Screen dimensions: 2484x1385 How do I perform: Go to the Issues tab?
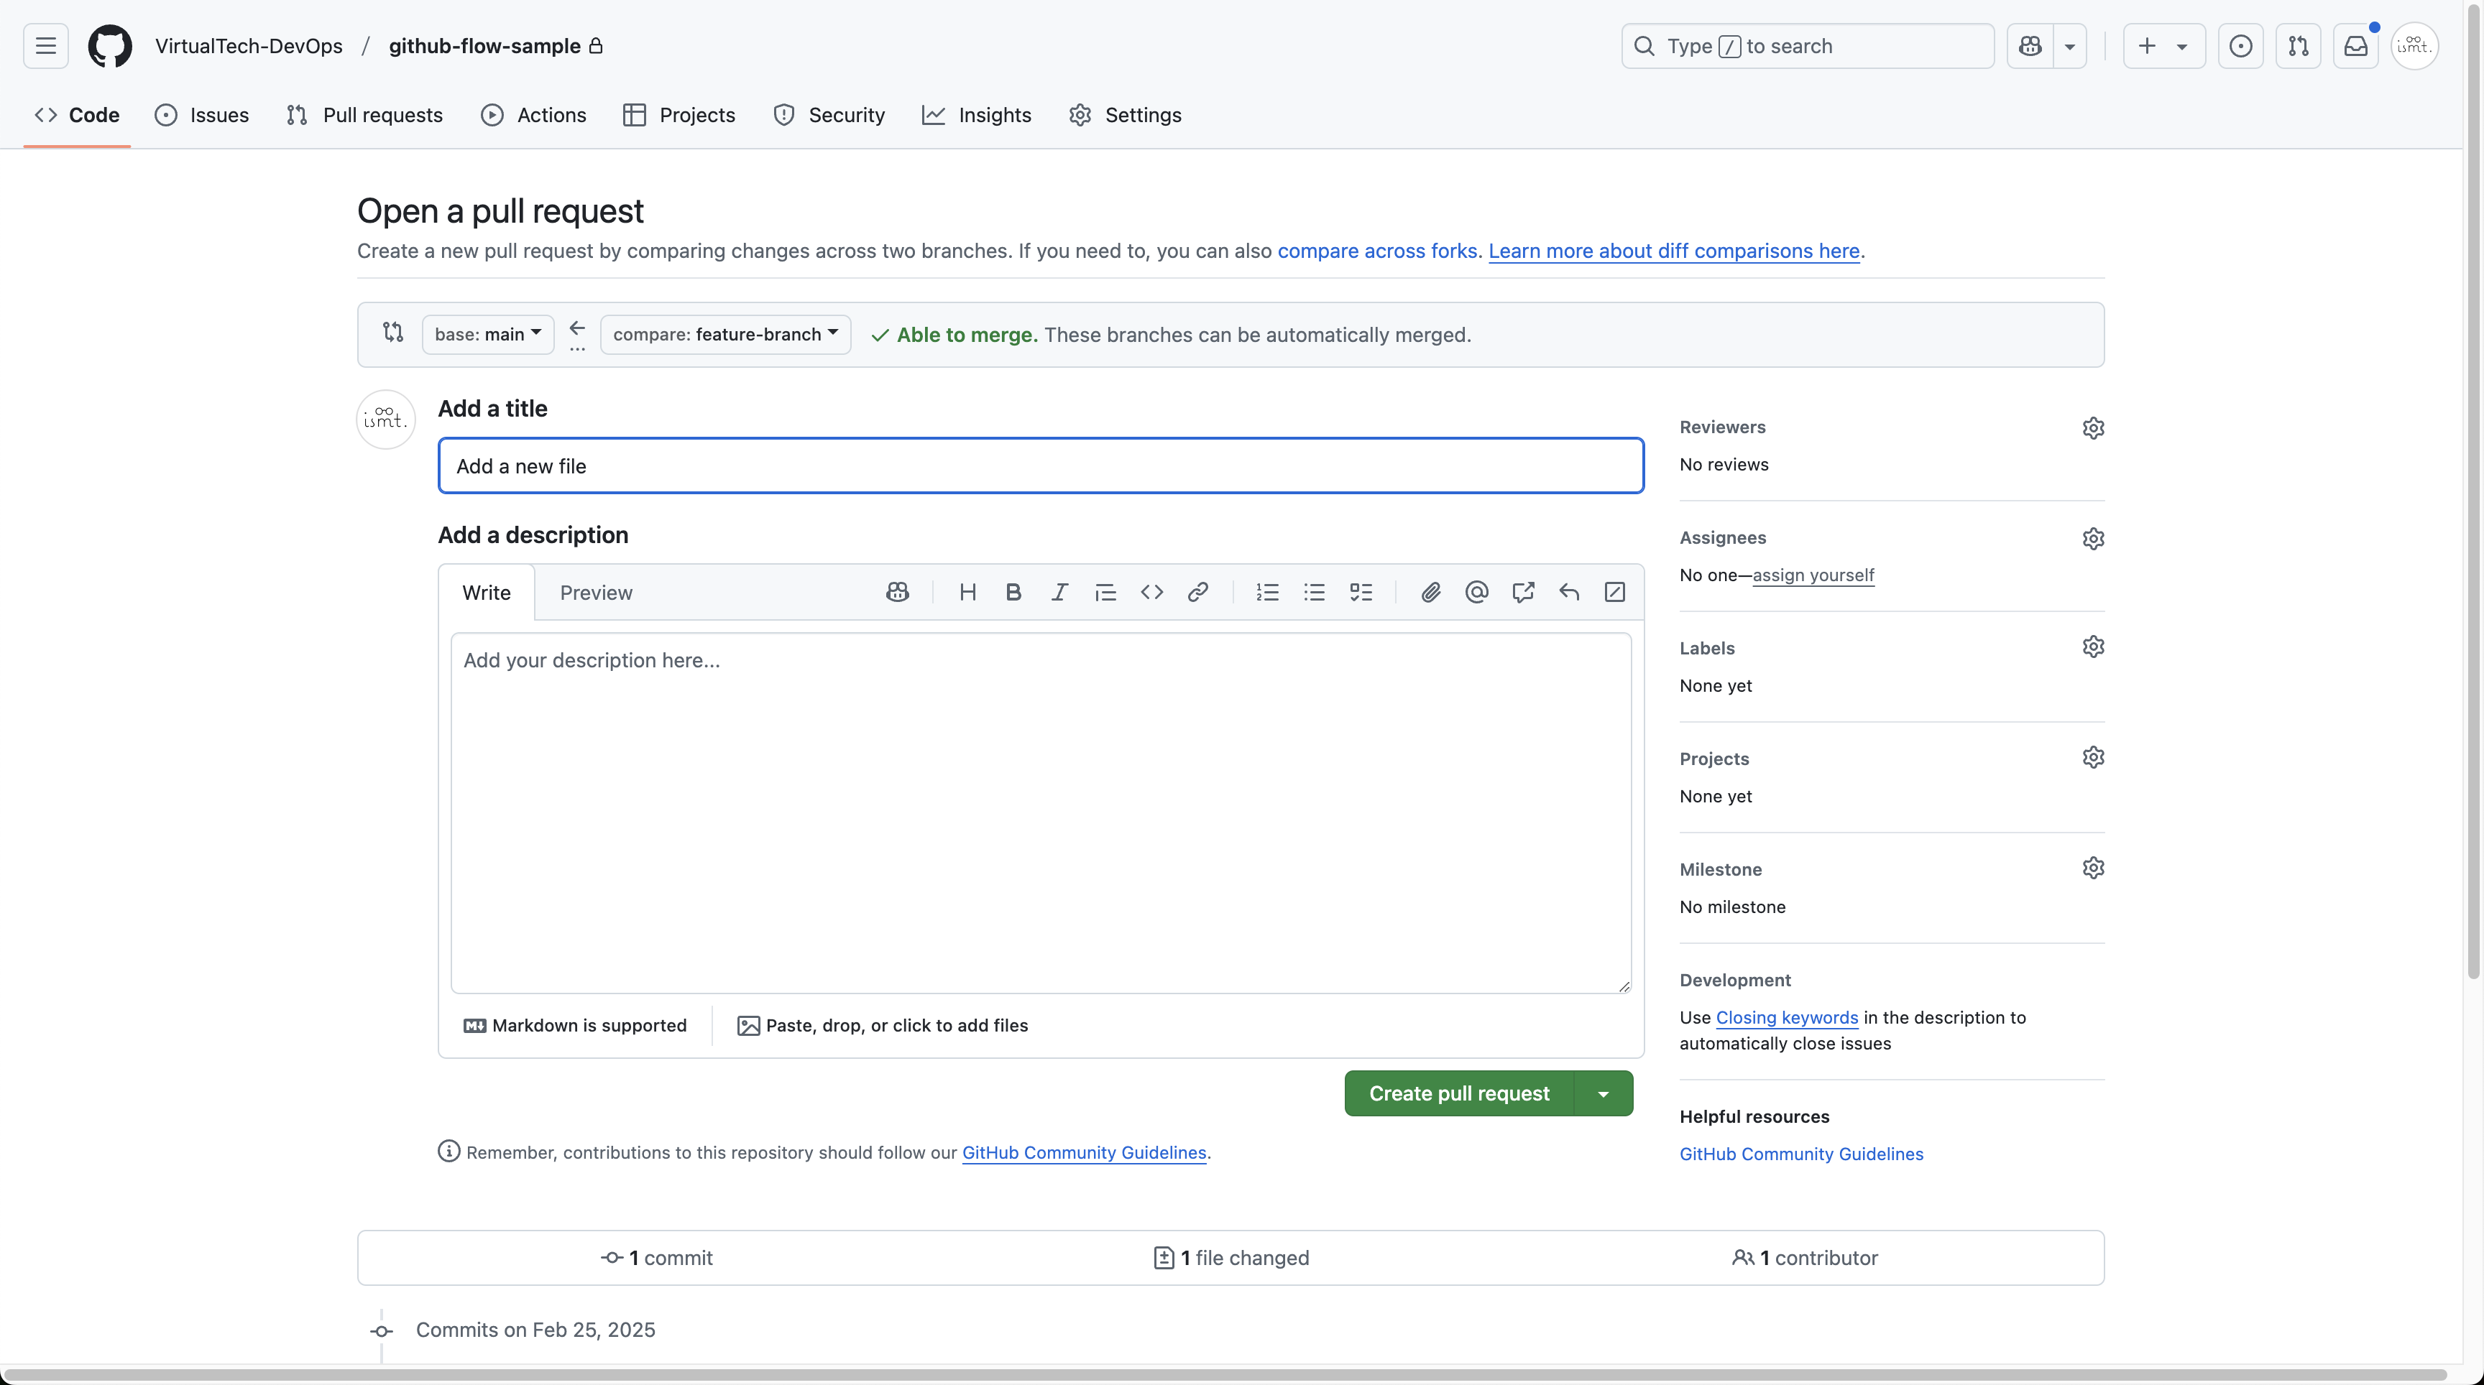click(201, 115)
